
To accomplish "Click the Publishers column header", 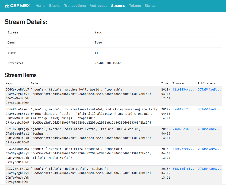I will tap(207, 83).
